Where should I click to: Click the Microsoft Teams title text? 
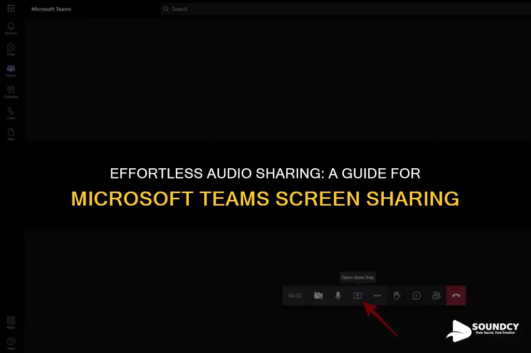pyautogui.click(x=51, y=9)
